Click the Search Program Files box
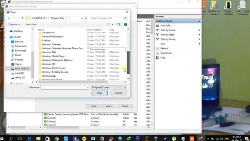 (x=107, y=18)
